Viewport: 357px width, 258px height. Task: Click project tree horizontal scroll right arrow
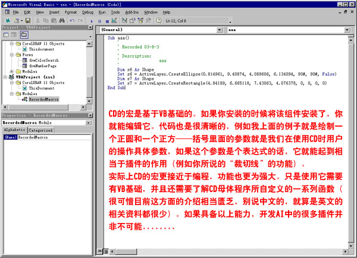(x=83, y=107)
